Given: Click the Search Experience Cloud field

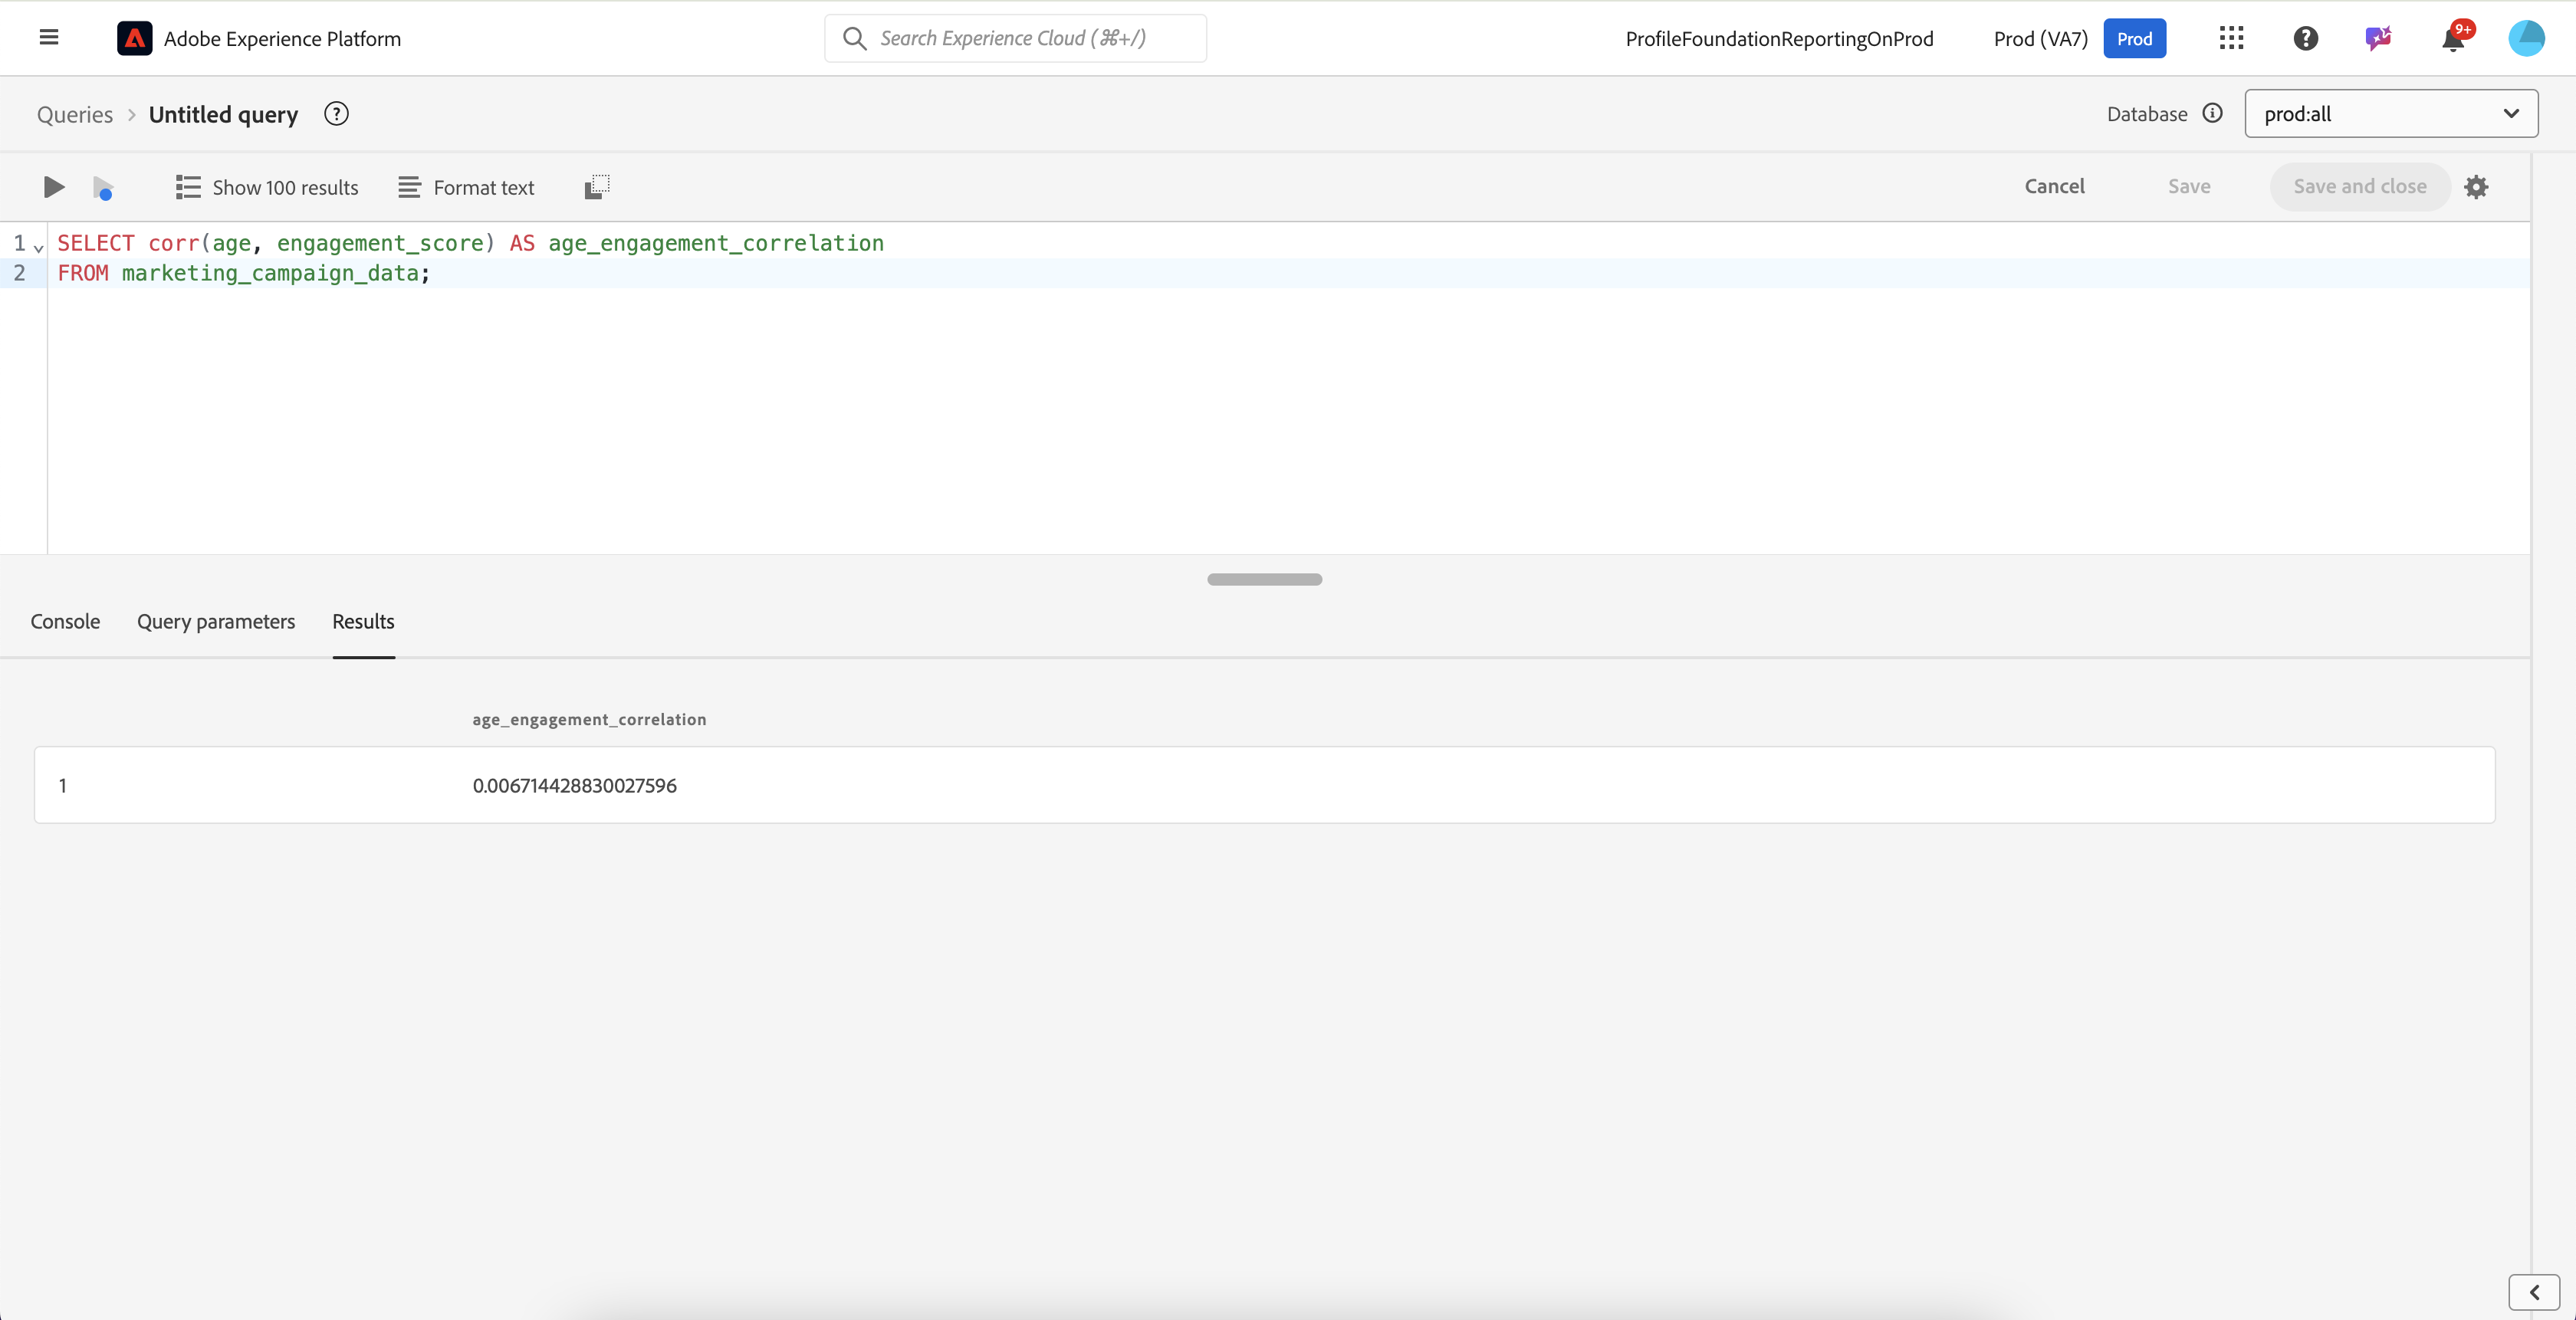Looking at the screenshot, I should point(1015,38).
